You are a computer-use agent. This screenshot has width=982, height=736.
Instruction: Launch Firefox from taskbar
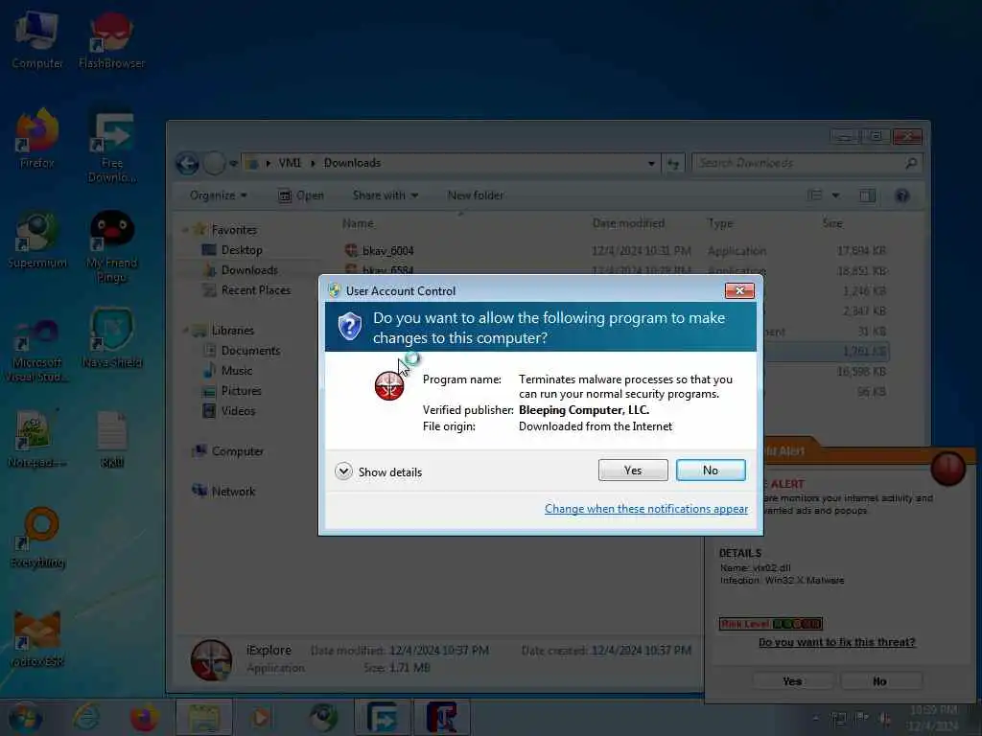[x=144, y=717]
